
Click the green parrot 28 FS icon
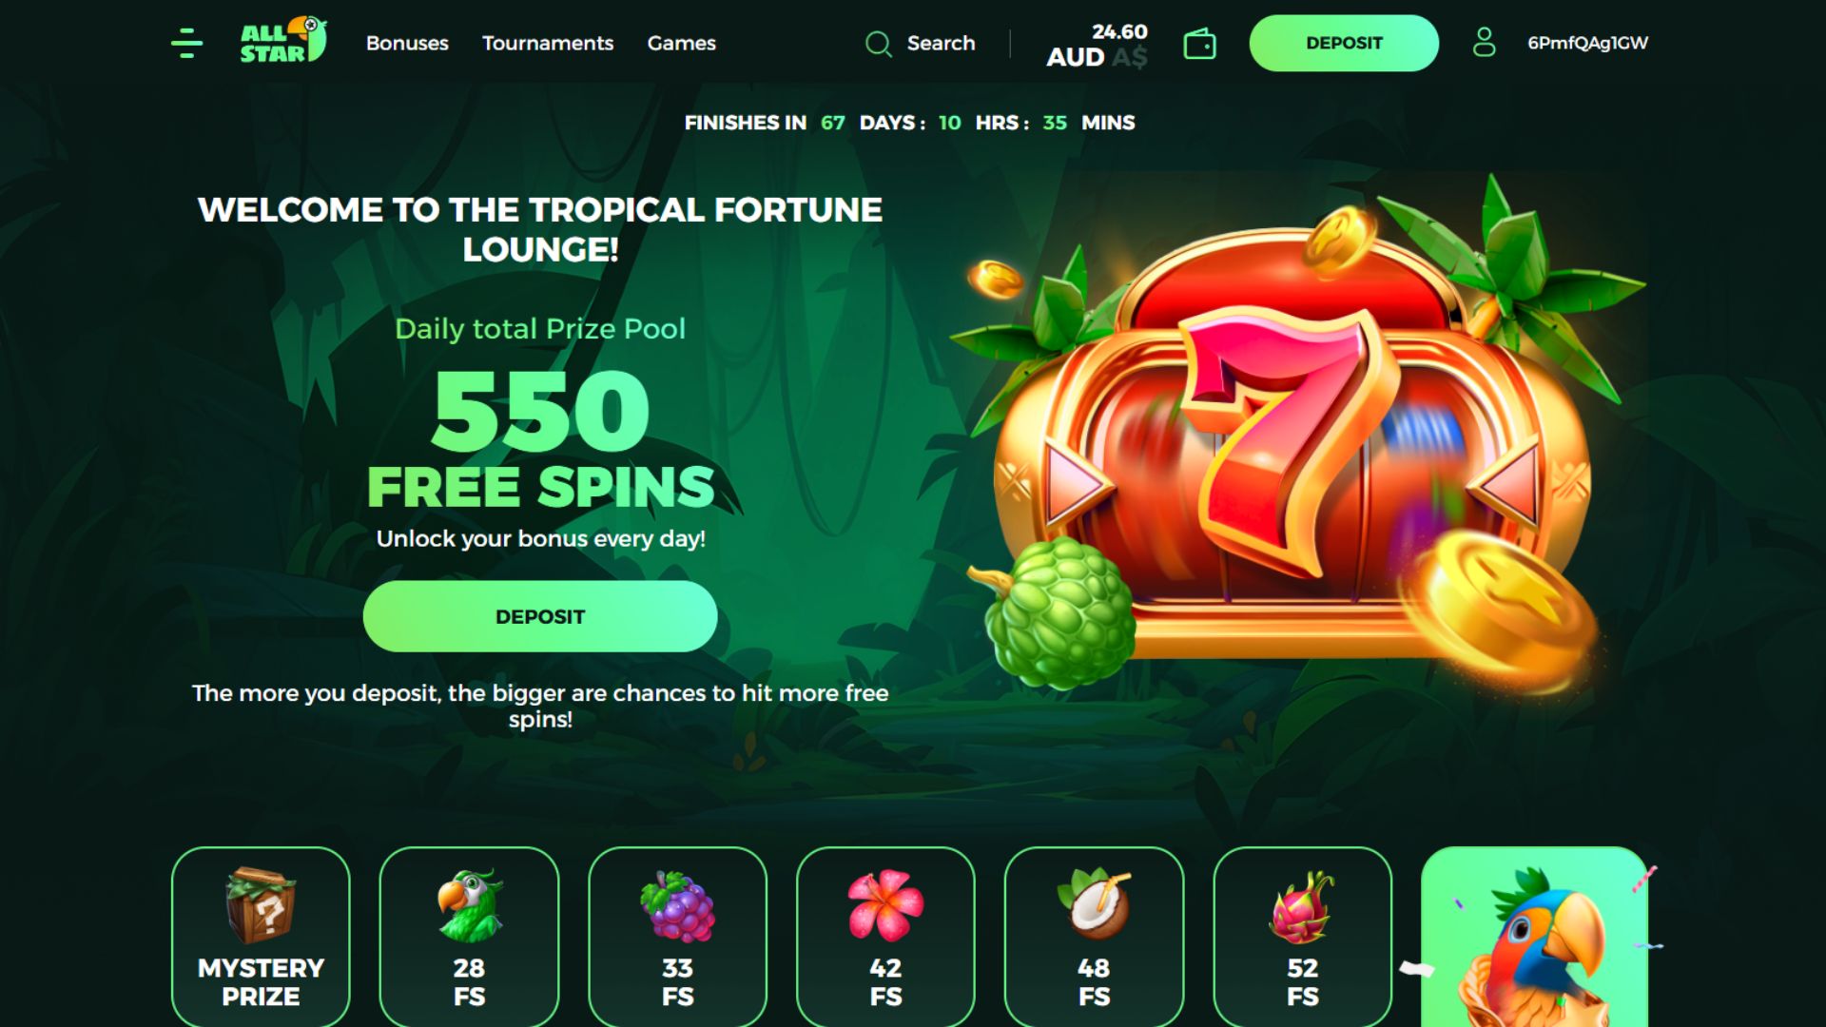[x=469, y=904]
